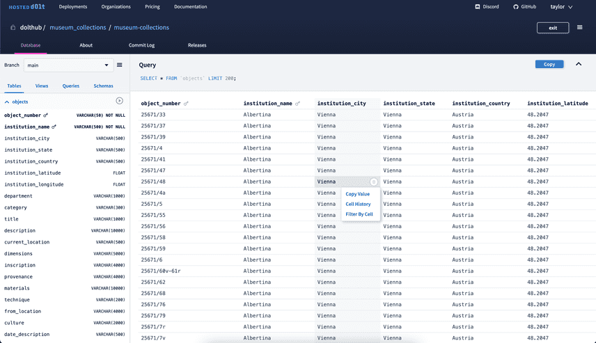Click object number cell 25671/33
Image resolution: width=596 pixels, height=343 pixels.
click(153, 115)
